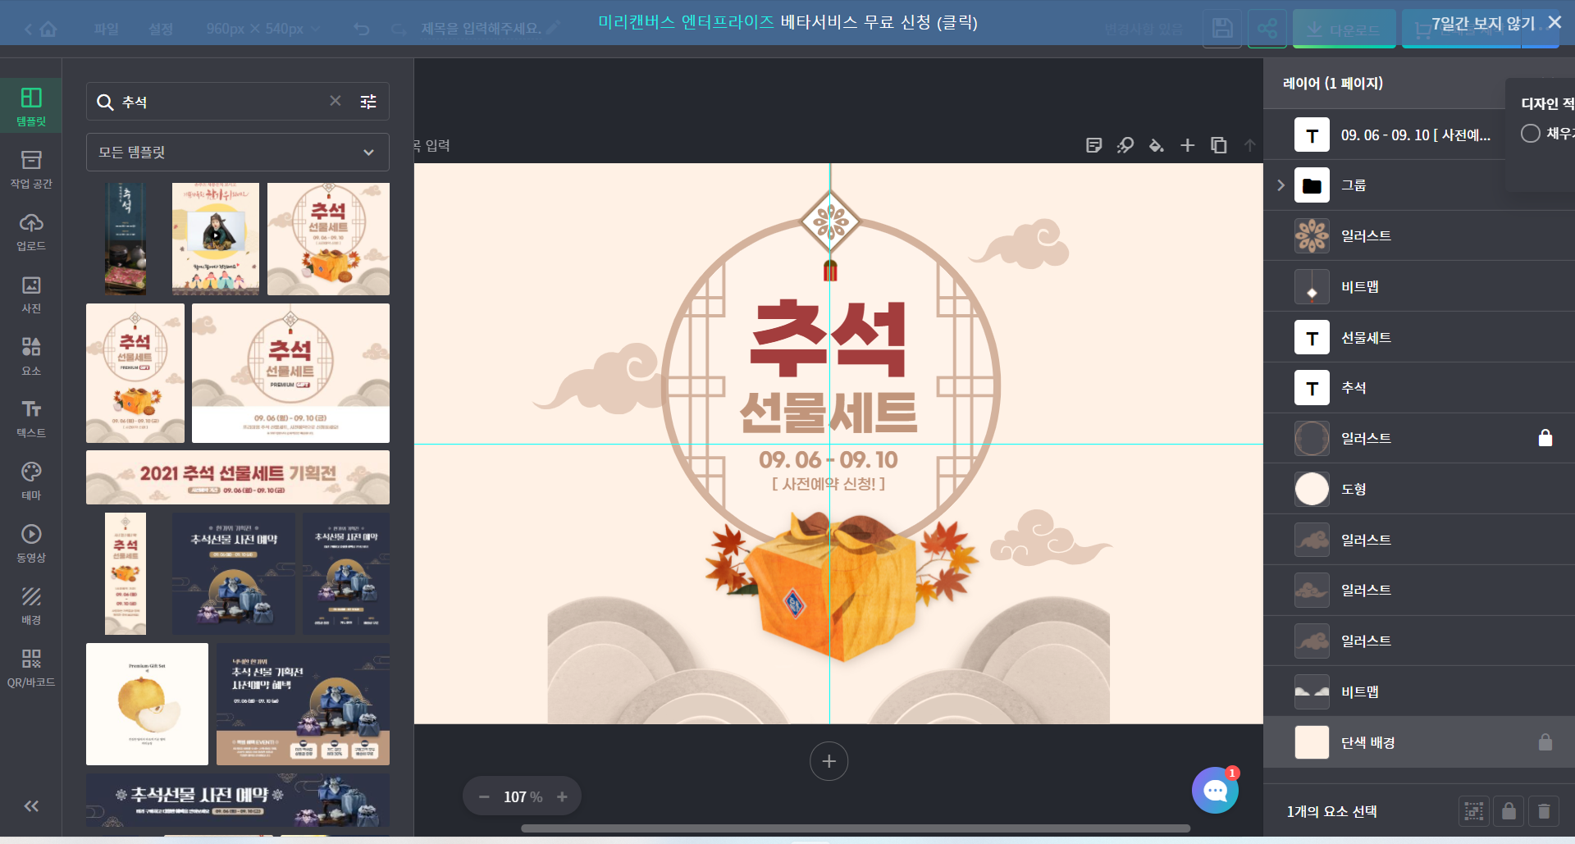Toggle the lock on locked 일러스트 layer
This screenshot has height=844, width=1575.
coord(1545,438)
